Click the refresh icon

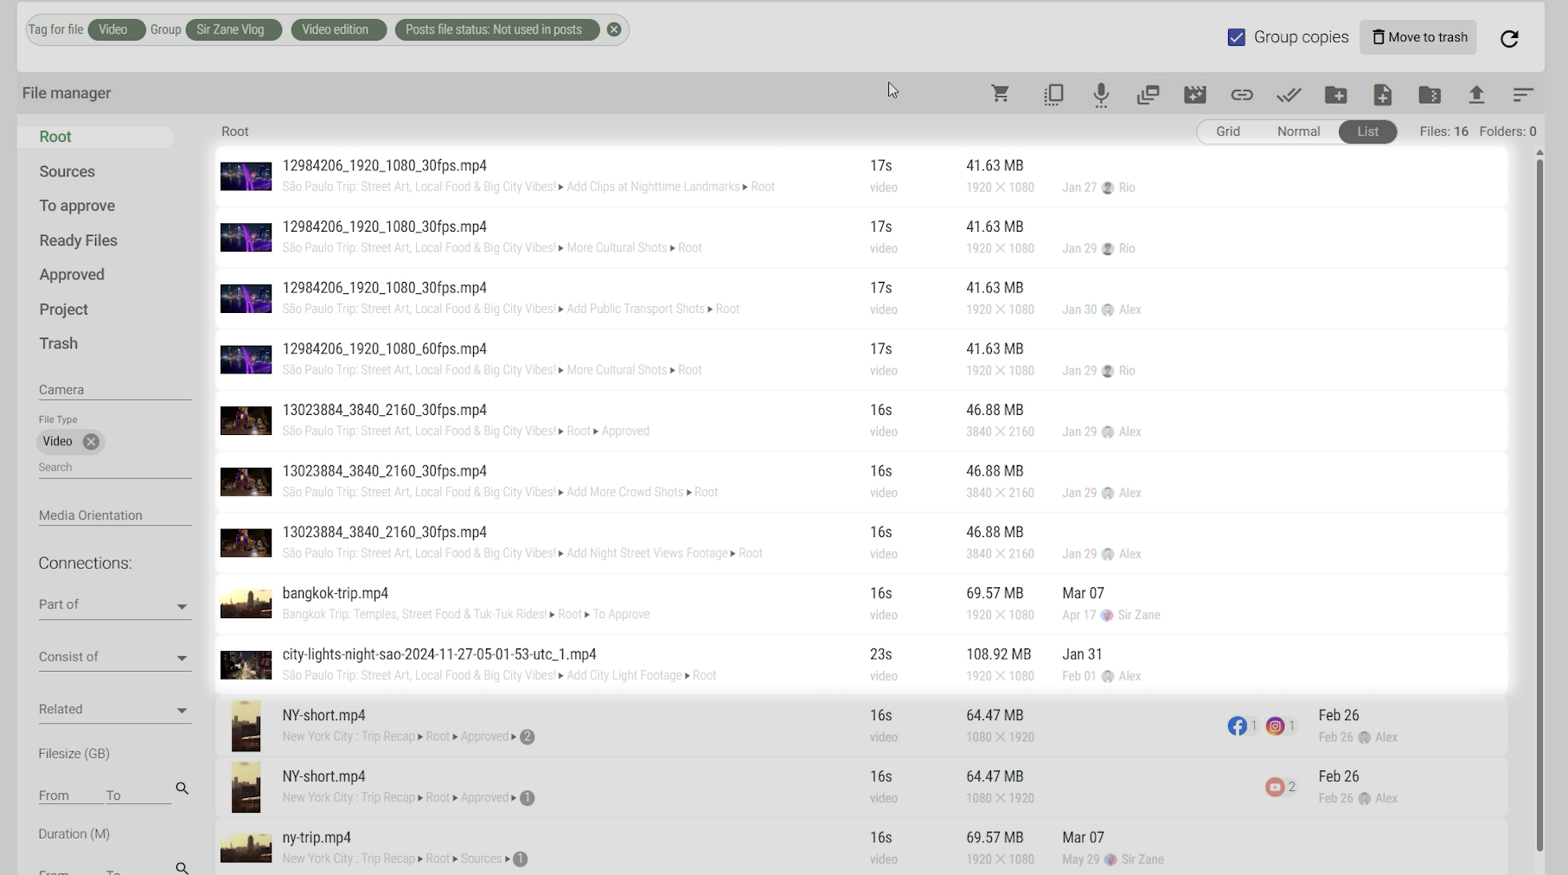pyautogui.click(x=1509, y=38)
